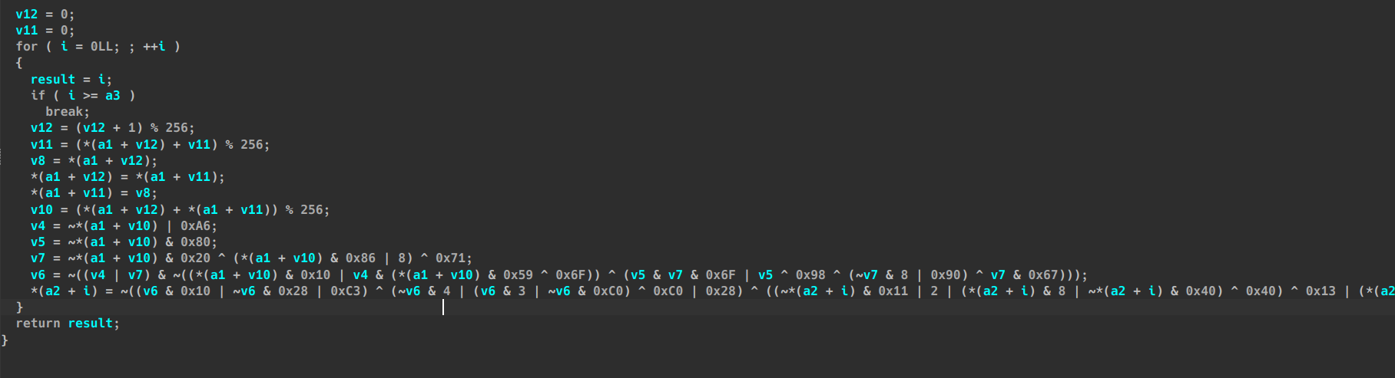Click the "for" loop keyword
The image size is (1395, 378).
pyautogui.click(x=26, y=46)
